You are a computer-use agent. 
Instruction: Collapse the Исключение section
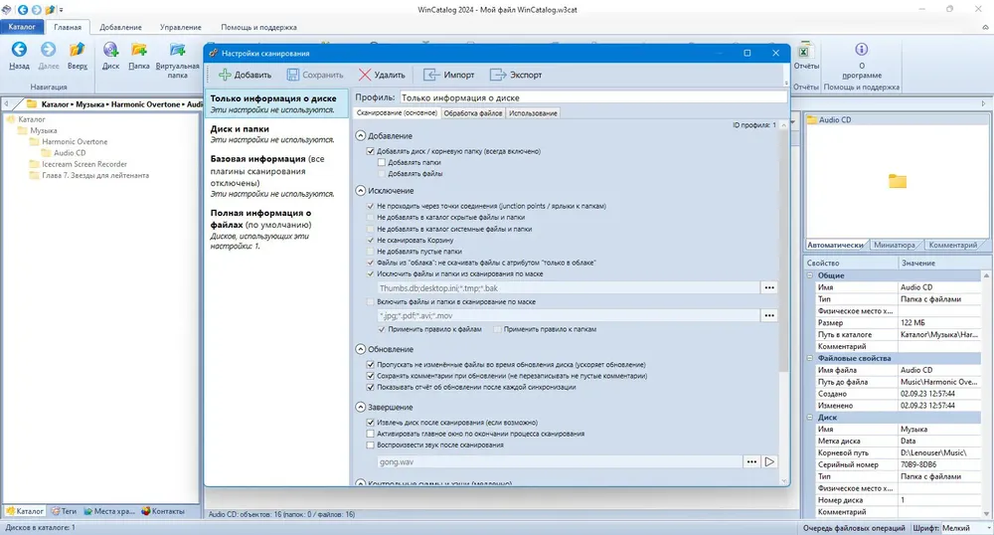pos(361,190)
